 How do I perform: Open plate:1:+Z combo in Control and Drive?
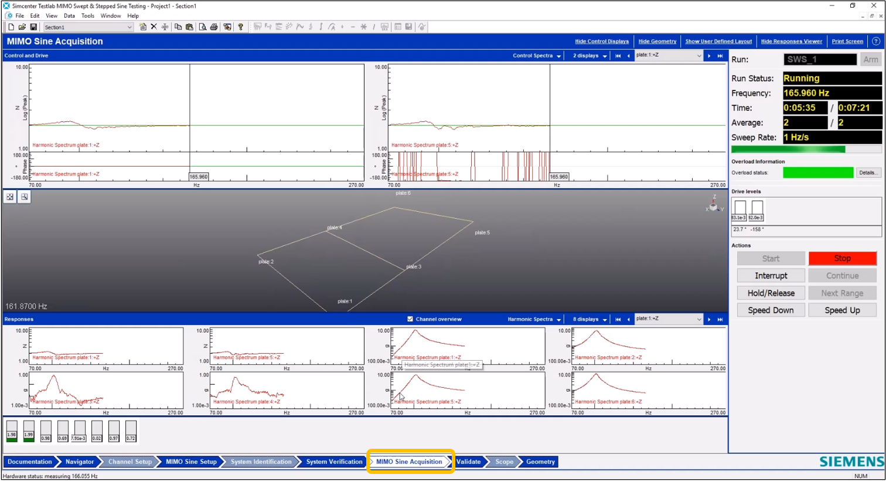[669, 55]
